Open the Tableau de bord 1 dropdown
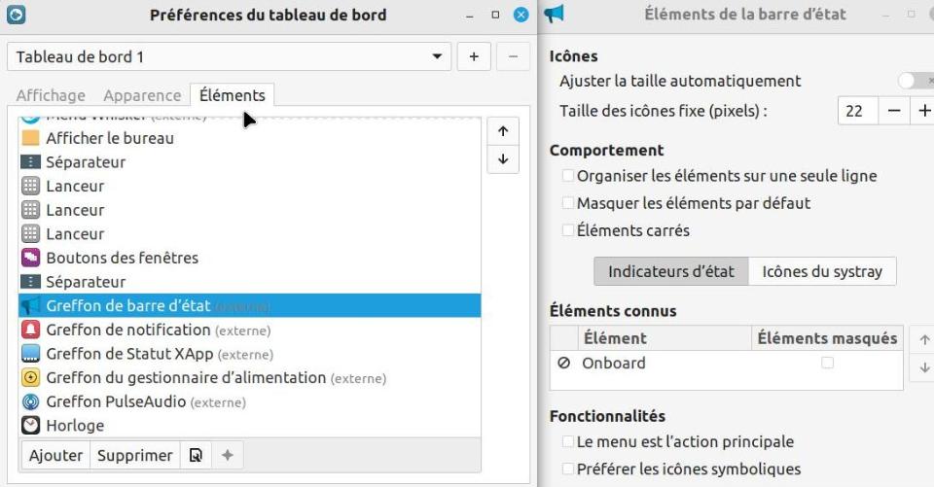This screenshot has height=487, width=934. pyautogui.click(x=229, y=56)
